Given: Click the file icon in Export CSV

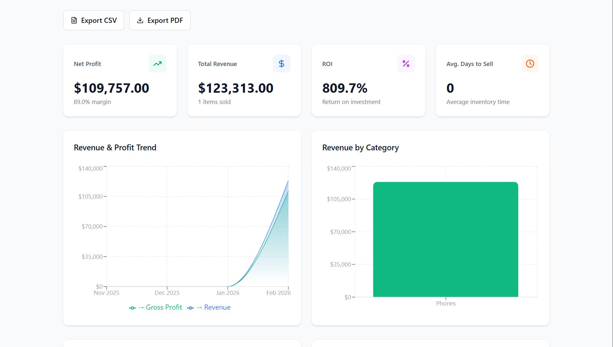Looking at the screenshot, I should pyautogui.click(x=74, y=20).
